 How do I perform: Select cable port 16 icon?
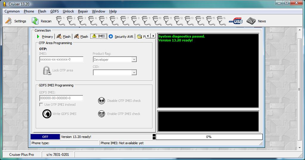point(221,21)
